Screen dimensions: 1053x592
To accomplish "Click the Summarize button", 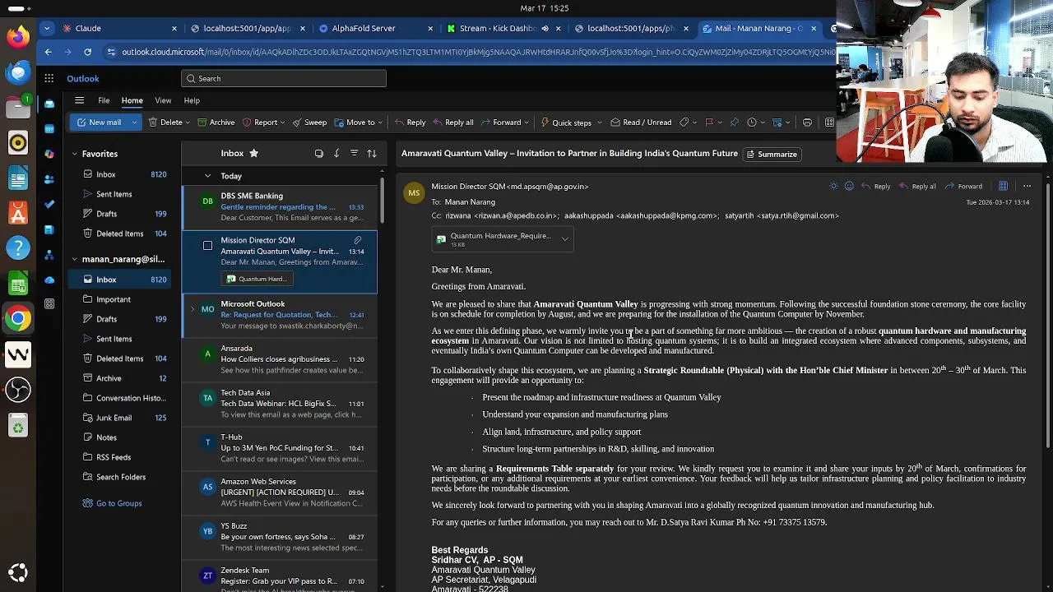I will 772,154.
